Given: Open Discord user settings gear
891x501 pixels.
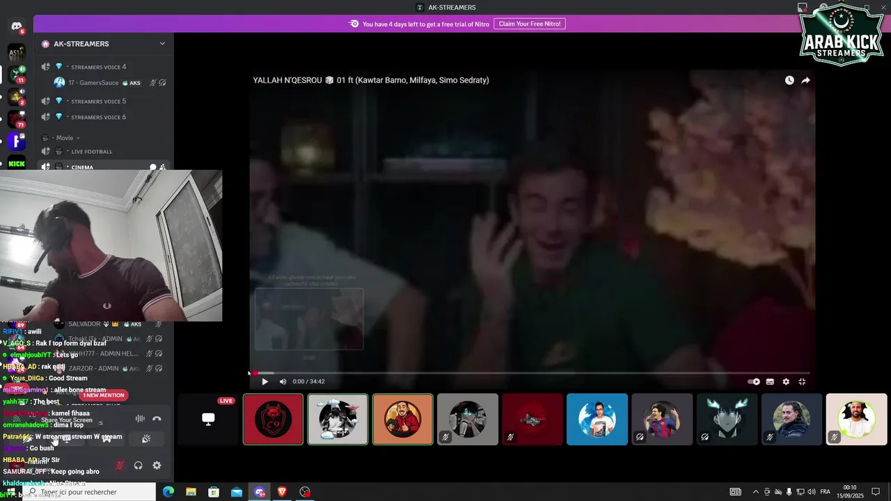Looking at the screenshot, I should pos(157,466).
